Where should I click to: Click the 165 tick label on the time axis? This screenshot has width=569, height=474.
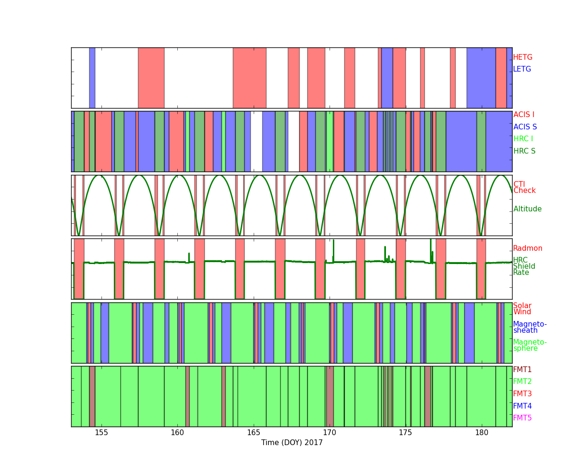pos(253,433)
